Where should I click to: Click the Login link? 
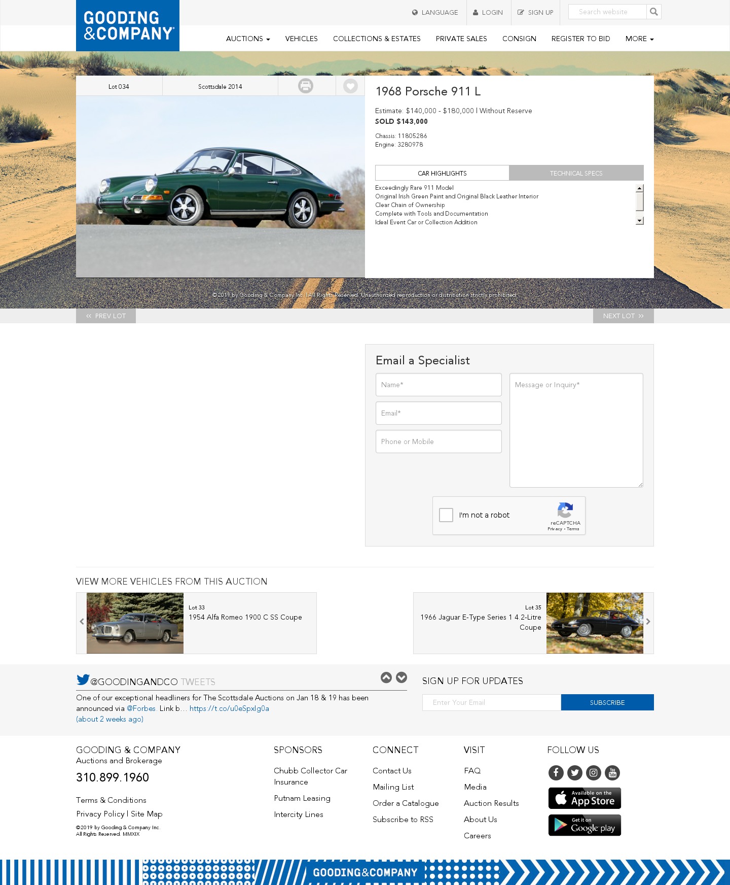[488, 12]
